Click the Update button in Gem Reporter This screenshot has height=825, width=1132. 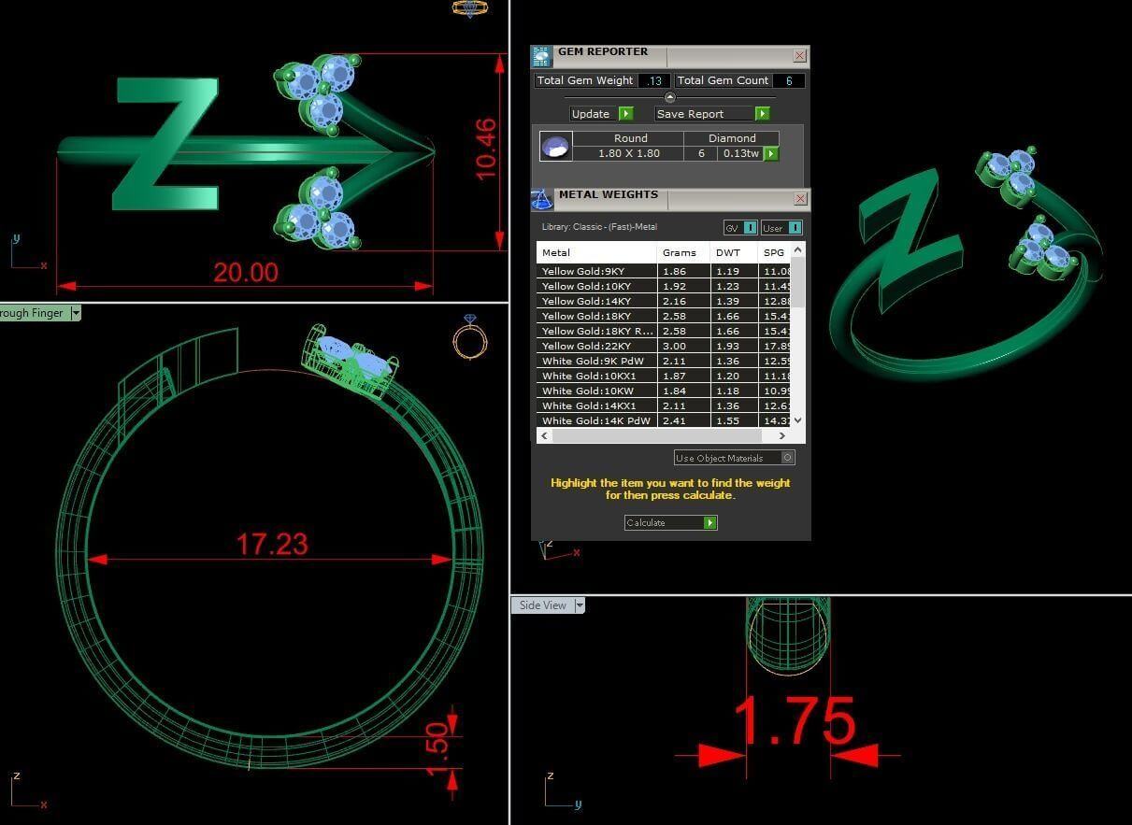pos(602,114)
